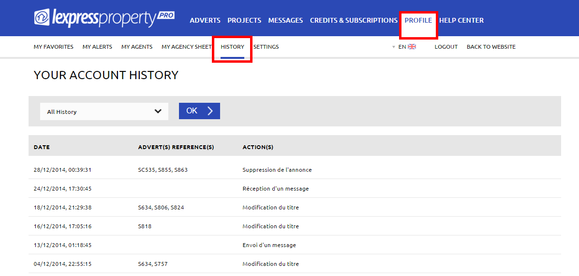Click the 16/12/2014 Modification du titre action

click(x=271, y=226)
